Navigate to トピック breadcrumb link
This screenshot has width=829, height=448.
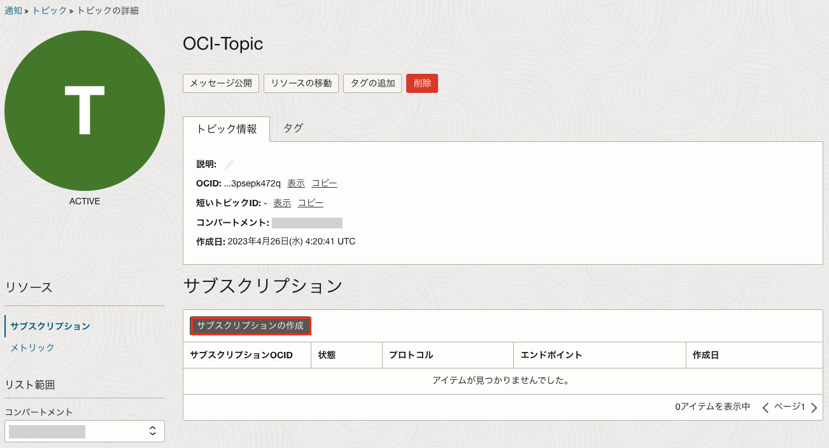(50, 11)
